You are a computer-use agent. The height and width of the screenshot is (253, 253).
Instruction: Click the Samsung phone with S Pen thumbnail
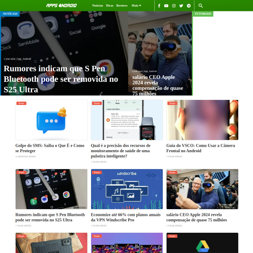point(51,189)
